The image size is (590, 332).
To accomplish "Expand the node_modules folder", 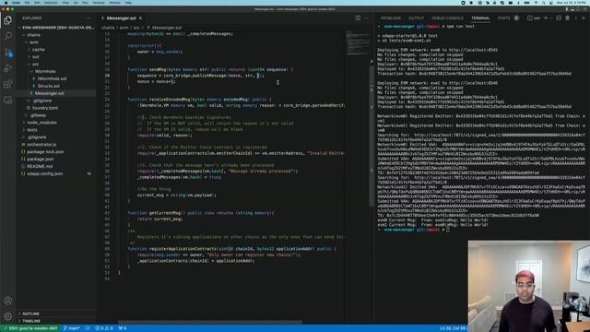I will [41, 123].
